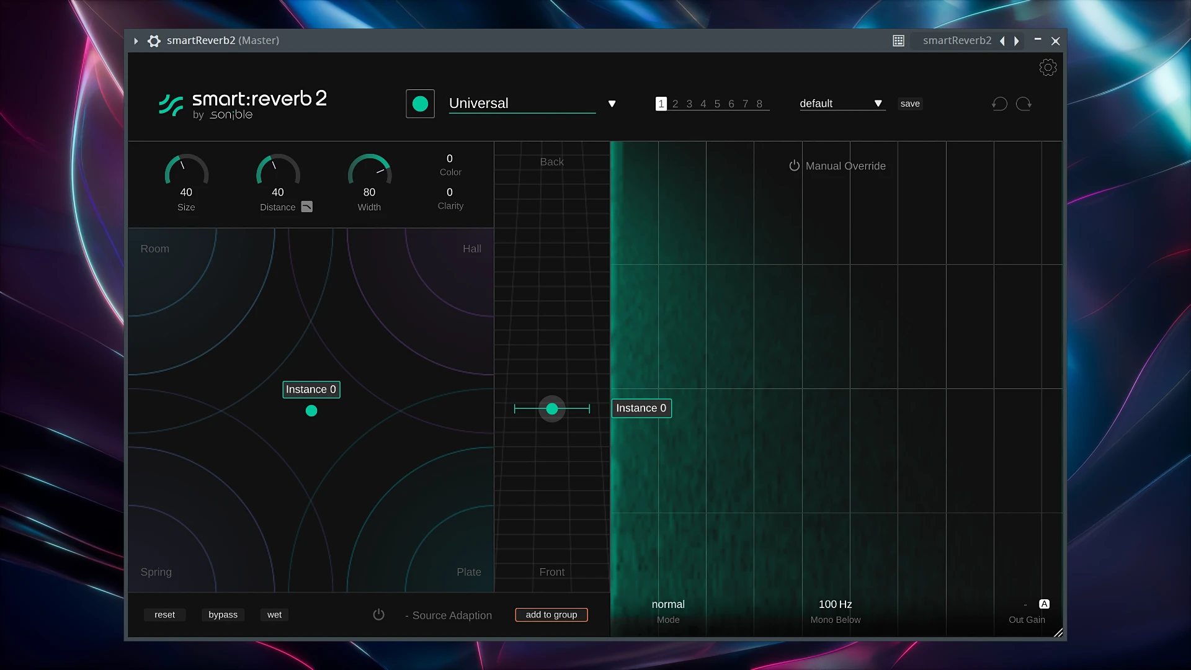The width and height of the screenshot is (1191, 670).
Task: Toggle Manual Override power switch
Action: tap(794, 166)
